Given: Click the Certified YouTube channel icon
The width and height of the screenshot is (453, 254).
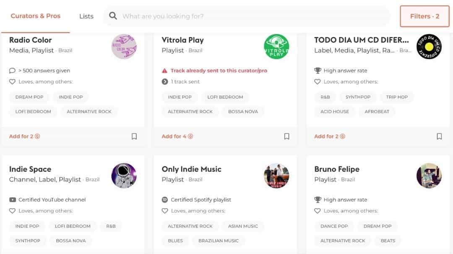Looking at the screenshot, I should point(13,199).
